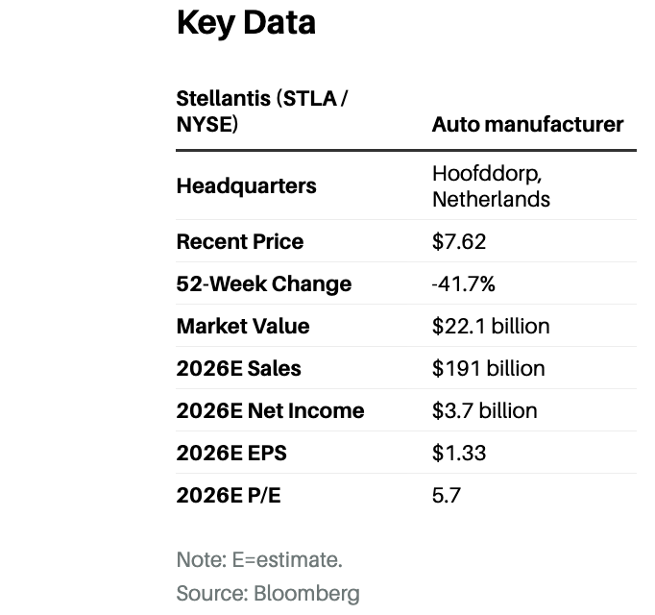Select the Stellantis (STLA / NYSE) header
Screen dimensions: 655x615
coord(257,111)
